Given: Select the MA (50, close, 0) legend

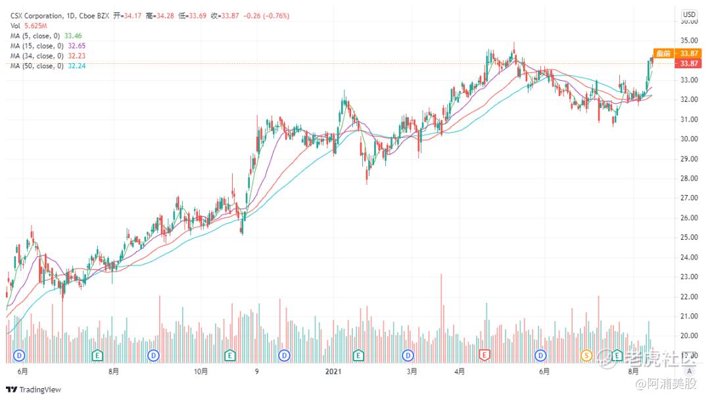Looking at the screenshot, I should 48,66.
